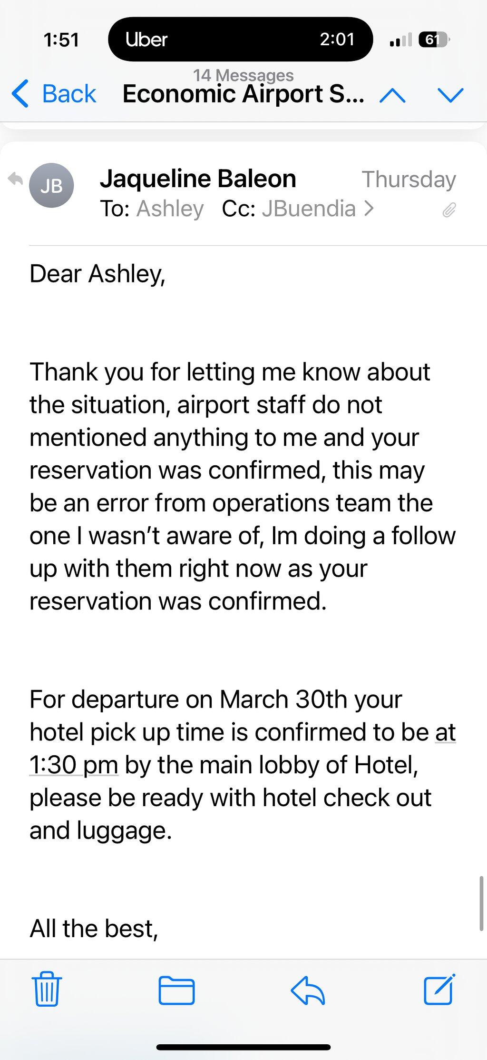Tap the replied-arrow indicator beside avatar
487x1060 pixels.
16,179
